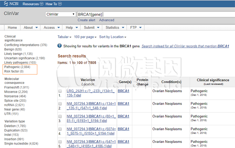Viewport: 235px width, 148px height.
Task: Open the ClinVar database selector dropdown
Action: tap(60, 14)
